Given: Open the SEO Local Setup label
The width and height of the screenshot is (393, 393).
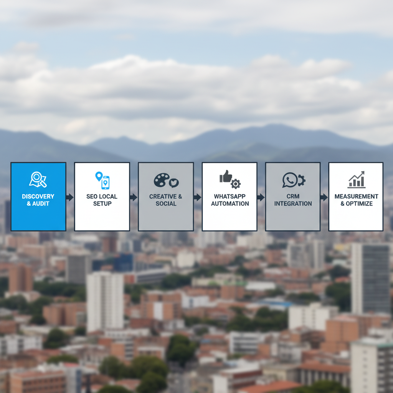Looking at the screenshot, I should (102, 200).
